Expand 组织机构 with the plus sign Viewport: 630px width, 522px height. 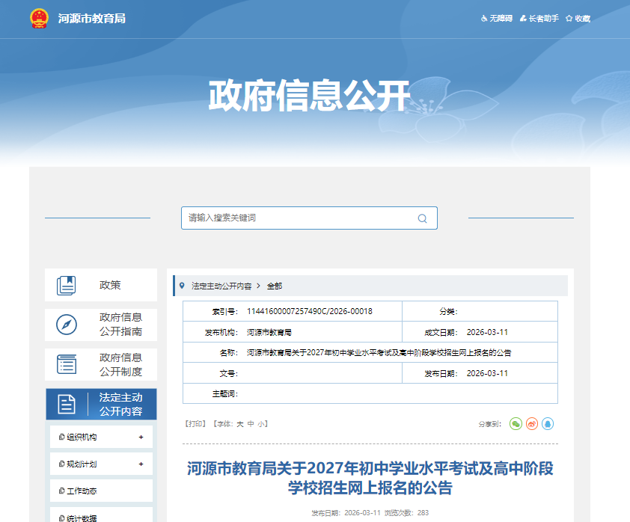pyautogui.click(x=141, y=437)
